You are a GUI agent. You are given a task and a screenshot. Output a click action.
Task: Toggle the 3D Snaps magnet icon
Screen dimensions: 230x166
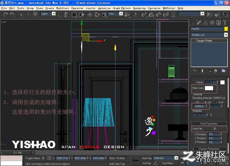click(144, 15)
